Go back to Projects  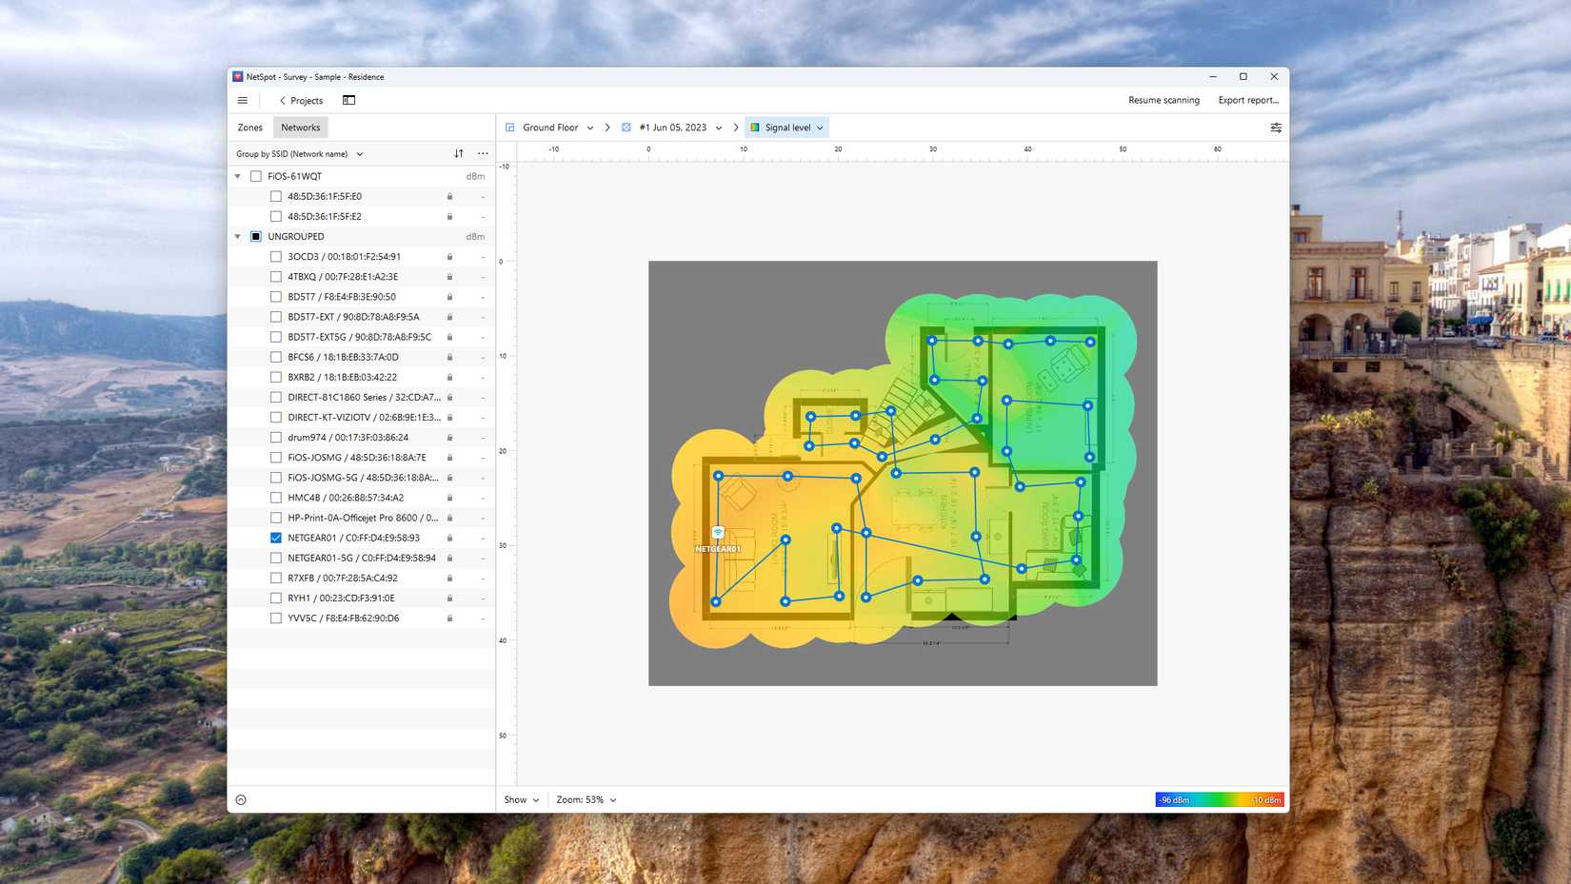(301, 101)
